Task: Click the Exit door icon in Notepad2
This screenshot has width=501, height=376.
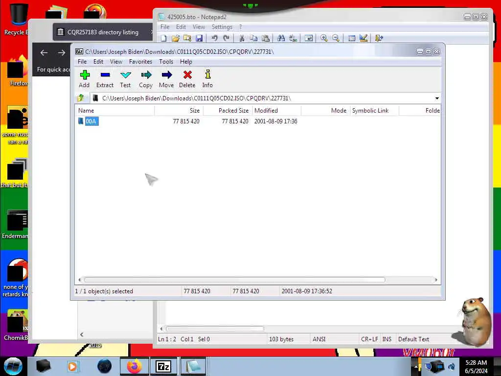Action: 379,38
